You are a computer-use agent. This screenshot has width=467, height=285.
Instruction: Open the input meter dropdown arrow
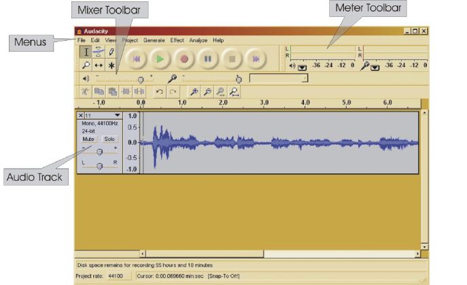point(375,67)
